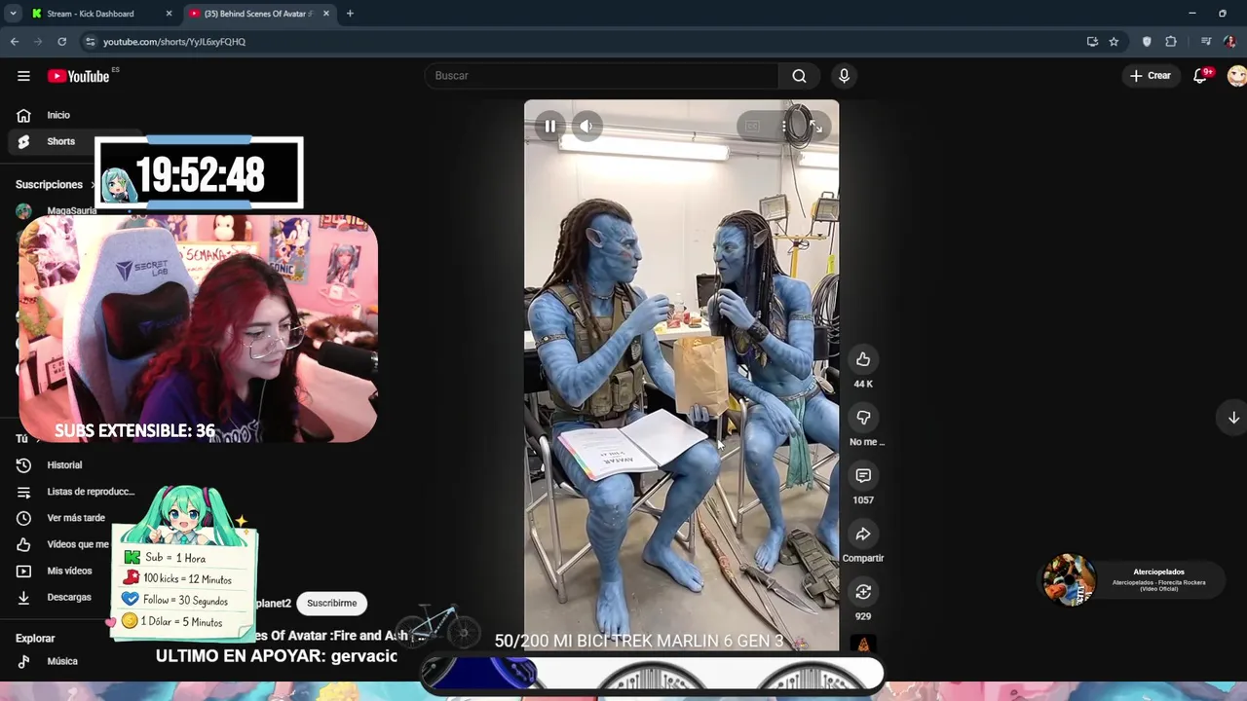Open the Chrome profile avatar
Image resolution: width=1247 pixels, height=701 pixels.
point(1230,42)
